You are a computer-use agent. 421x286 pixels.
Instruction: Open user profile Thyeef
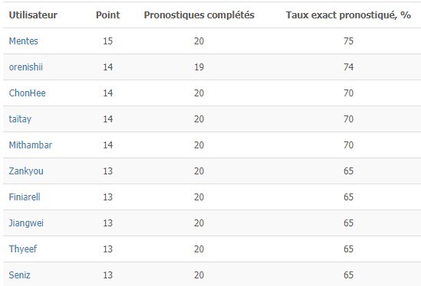point(23,249)
